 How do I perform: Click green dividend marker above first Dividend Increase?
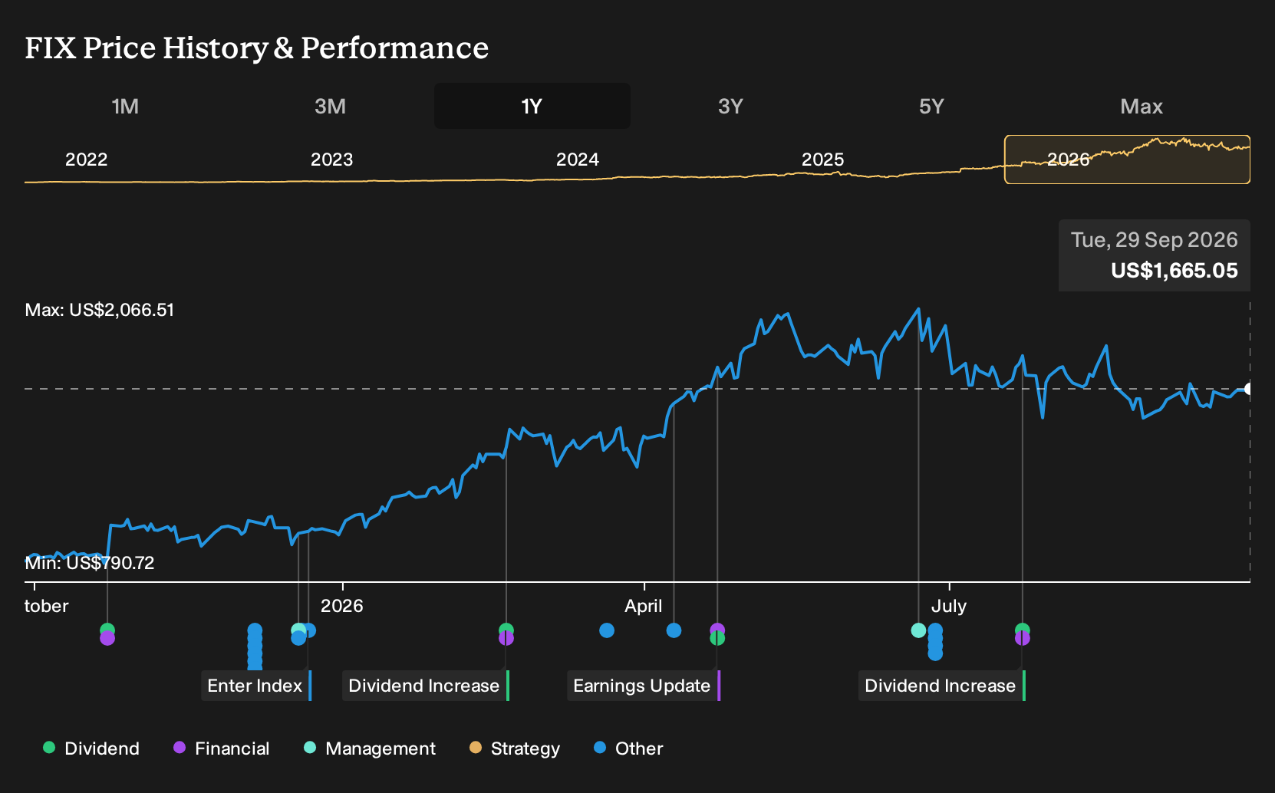click(x=506, y=629)
